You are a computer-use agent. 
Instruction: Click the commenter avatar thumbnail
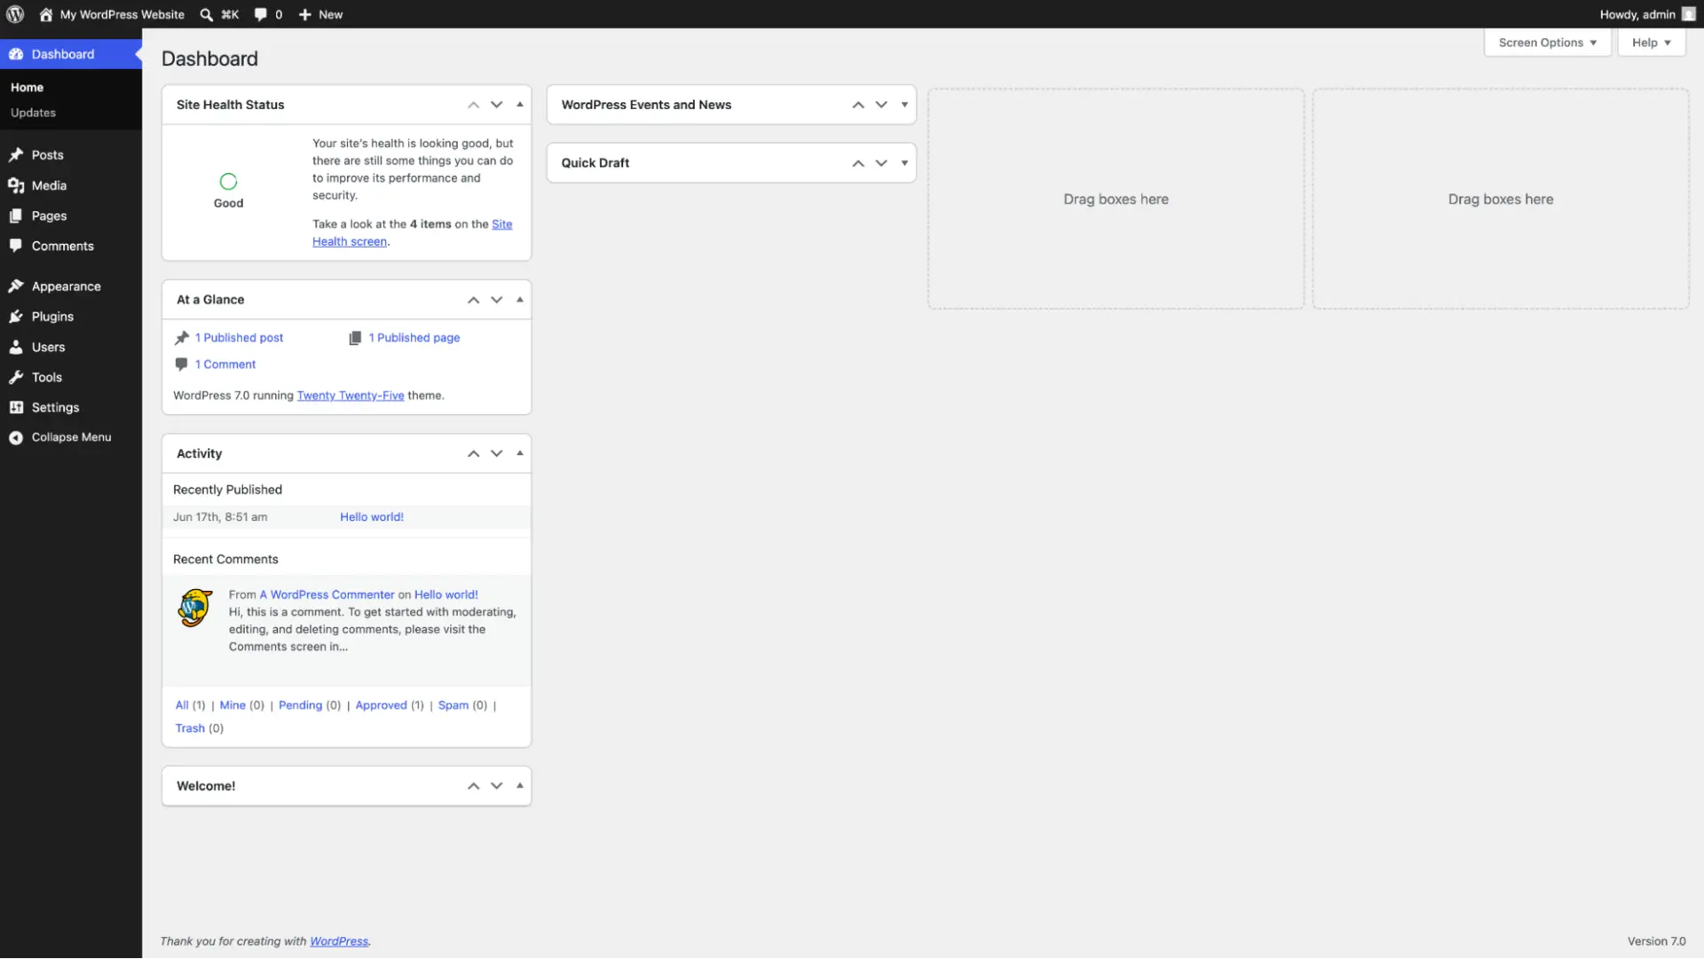195,608
